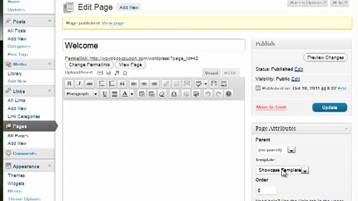This screenshot has width=358, height=201.
Task: Toggle bold formatting in the editor toolbar
Action: [69, 83]
